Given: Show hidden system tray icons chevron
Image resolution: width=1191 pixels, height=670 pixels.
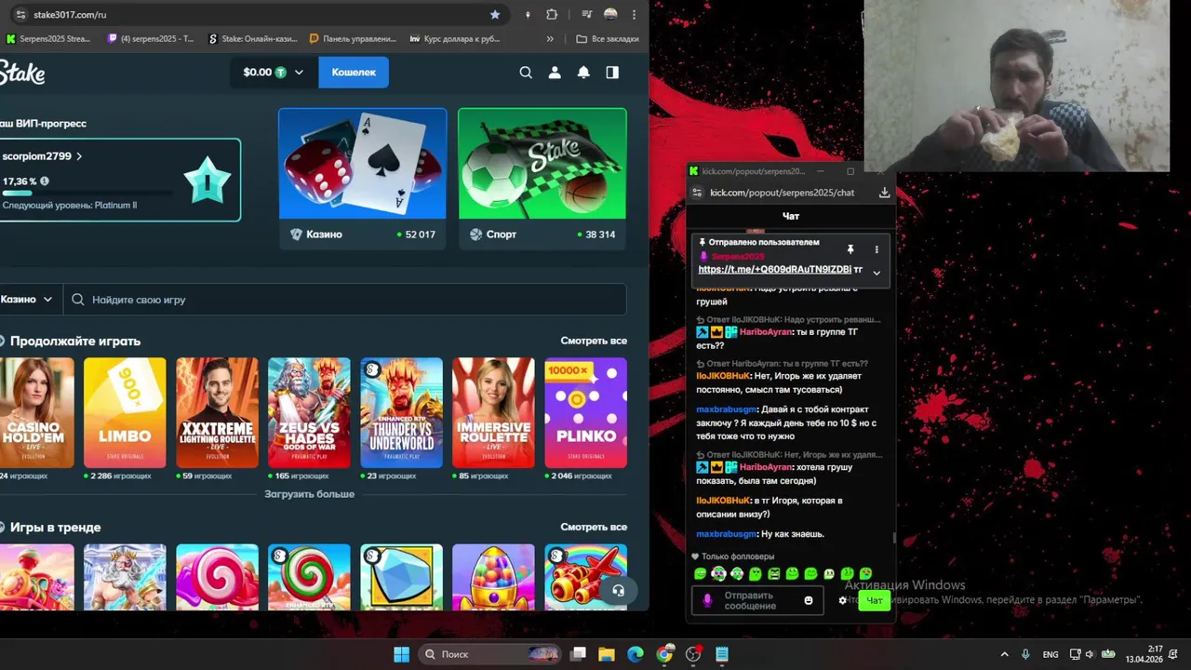Looking at the screenshot, I should pyautogui.click(x=1004, y=654).
